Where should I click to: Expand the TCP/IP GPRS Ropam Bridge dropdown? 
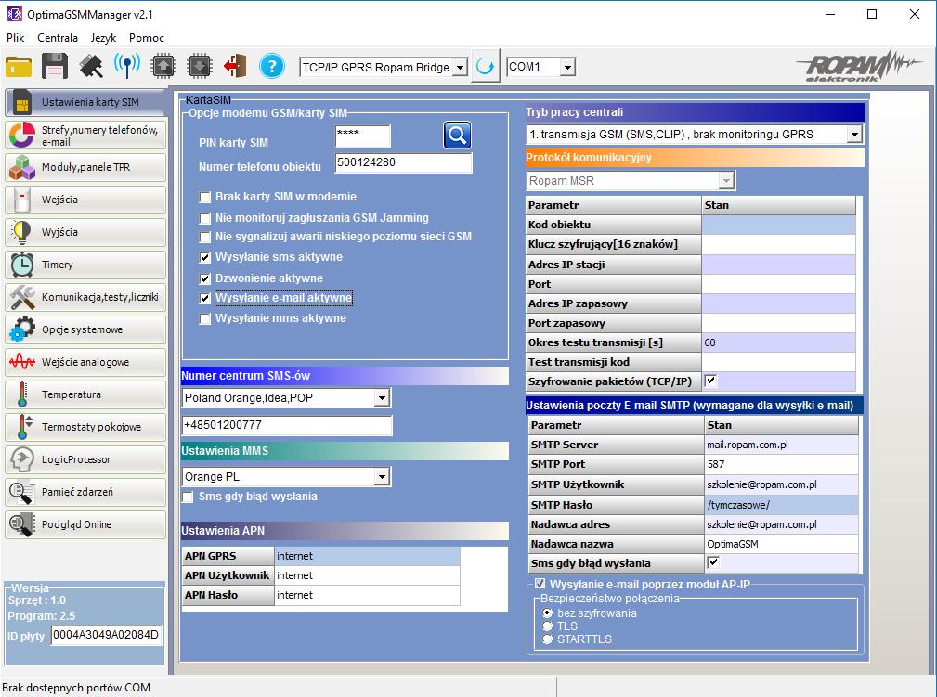460,68
